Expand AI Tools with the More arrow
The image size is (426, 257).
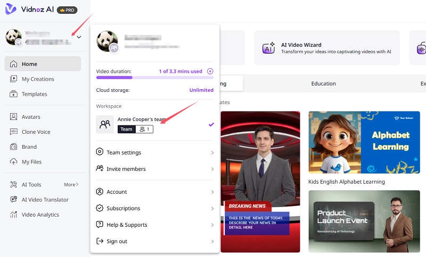pos(71,185)
